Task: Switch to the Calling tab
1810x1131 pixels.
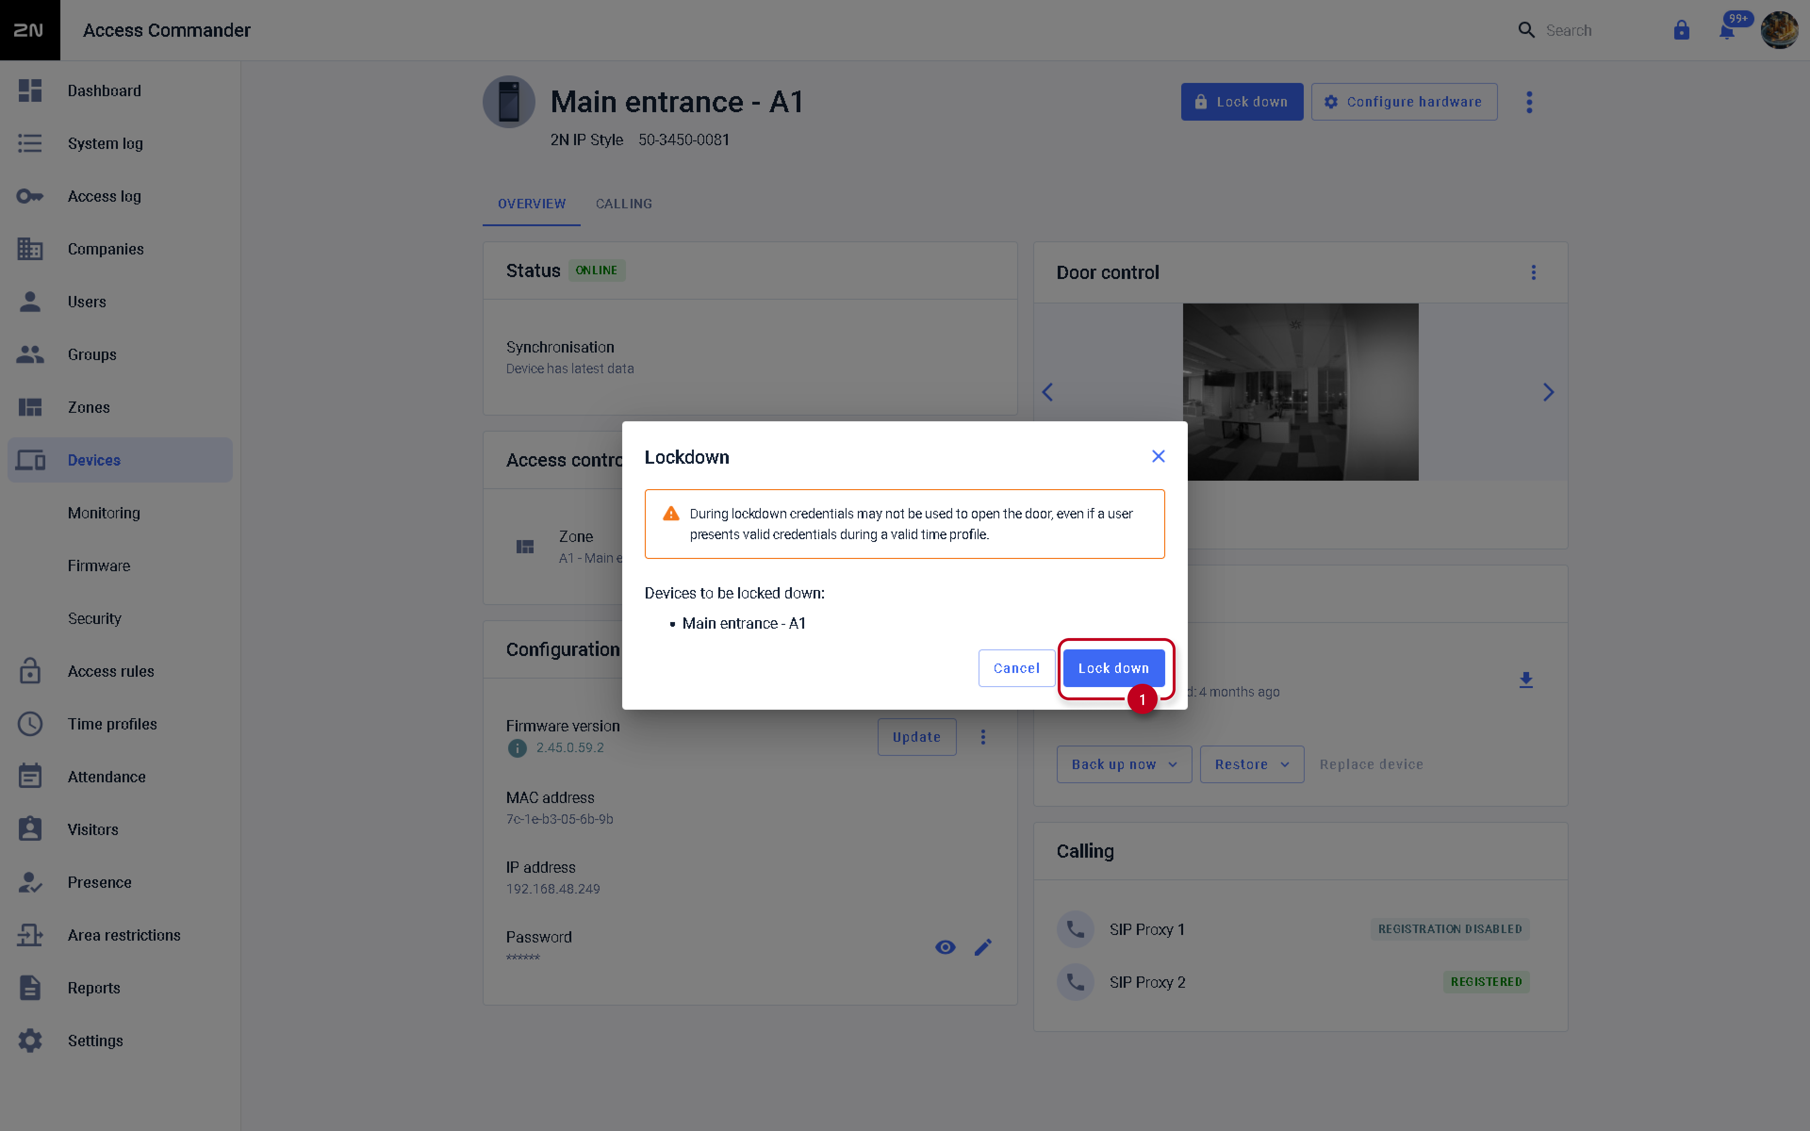Action: [x=624, y=204]
